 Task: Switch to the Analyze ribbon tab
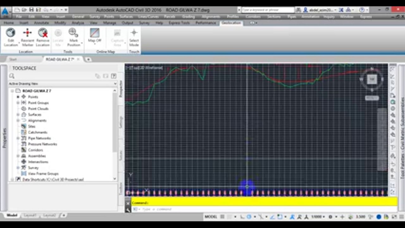(78, 23)
